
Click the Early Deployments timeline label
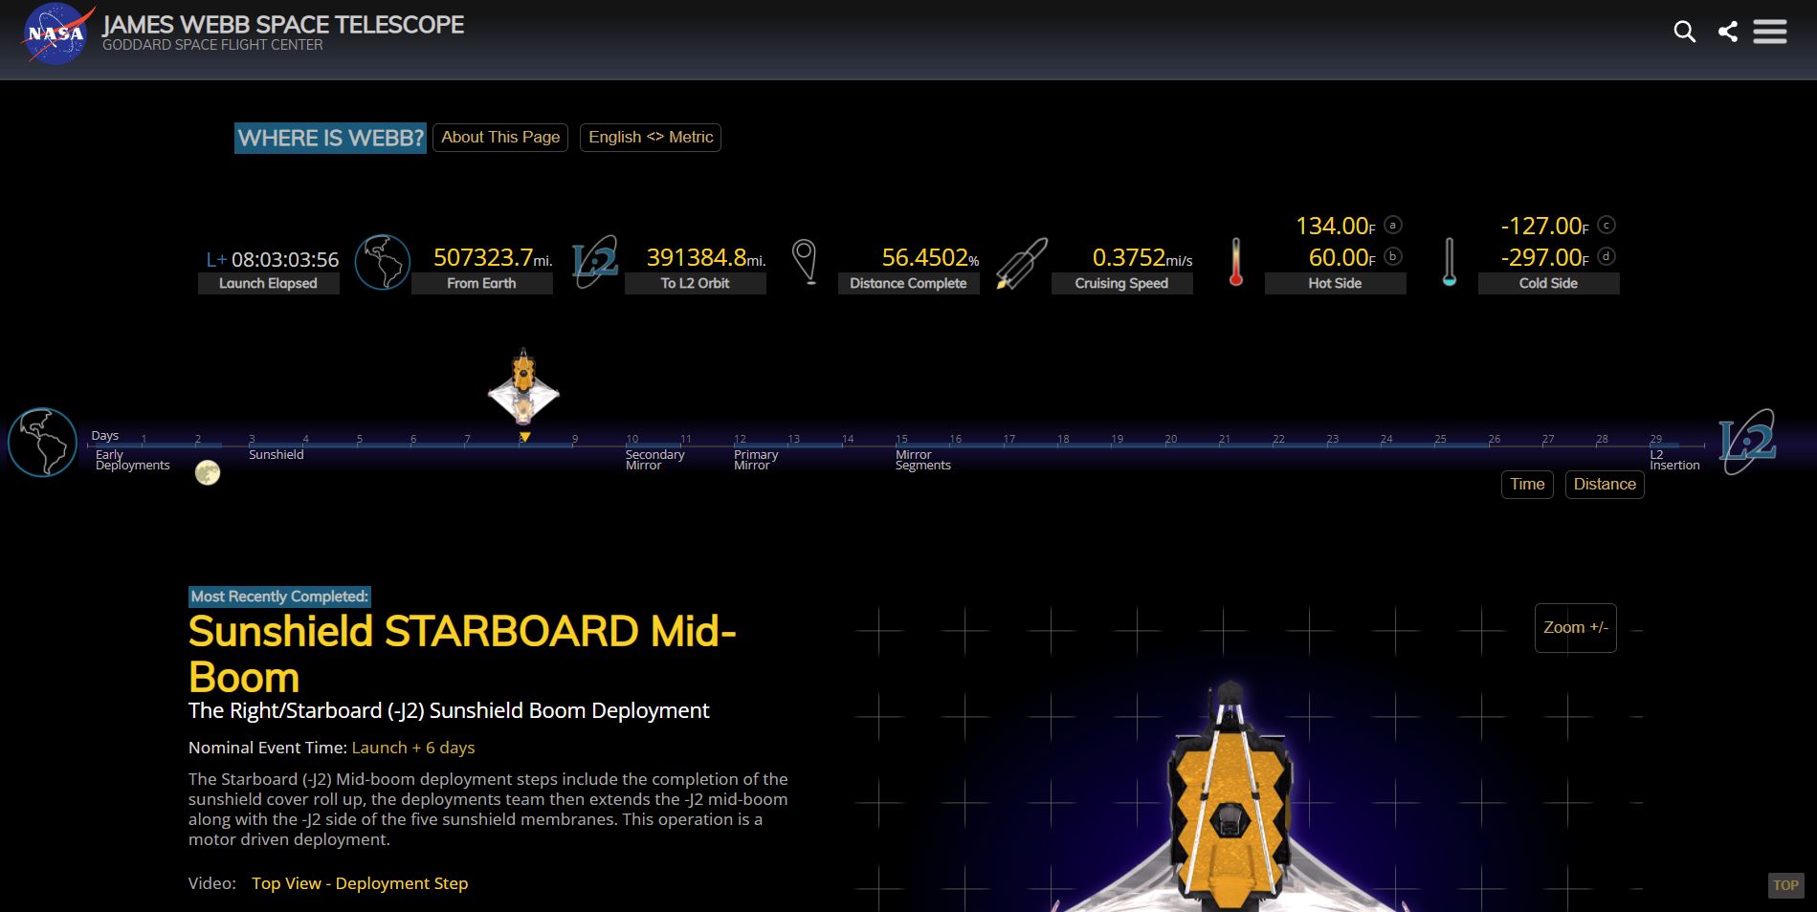(x=132, y=460)
